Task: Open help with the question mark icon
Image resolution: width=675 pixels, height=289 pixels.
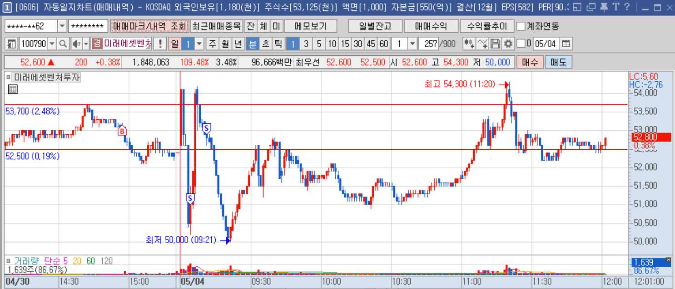Action: tap(627, 7)
